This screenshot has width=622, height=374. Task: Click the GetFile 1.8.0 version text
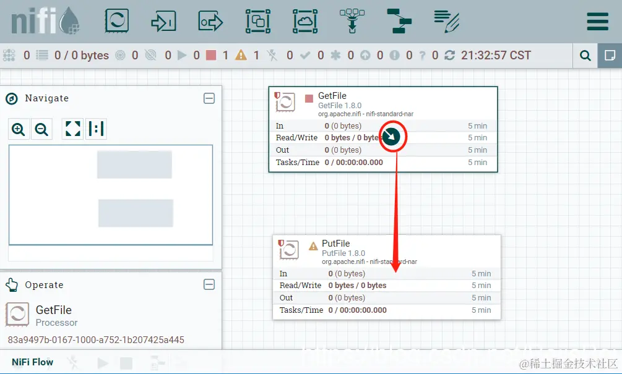(x=340, y=106)
